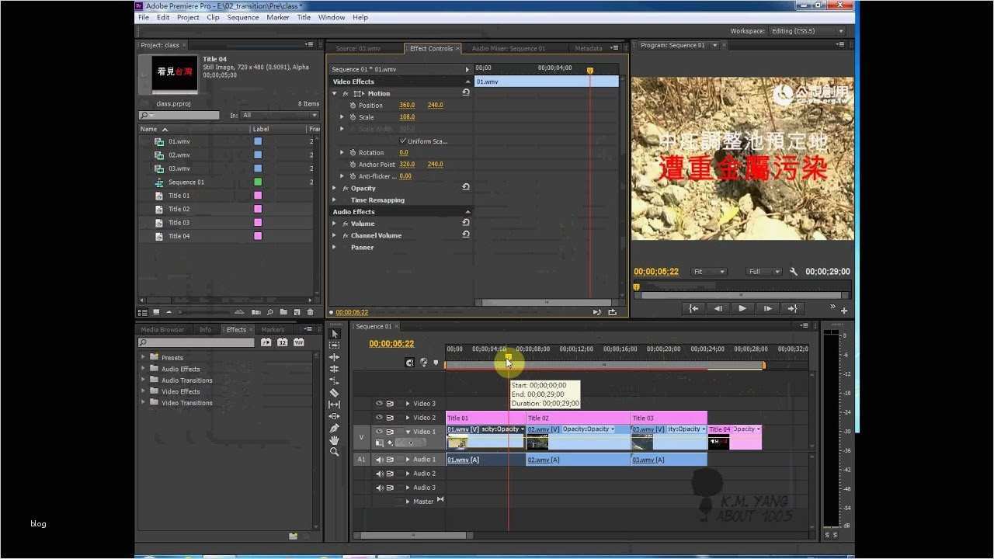Open the Fit zoom level dropdown
Image resolution: width=994 pixels, height=559 pixels.
click(x=709, y=272)
